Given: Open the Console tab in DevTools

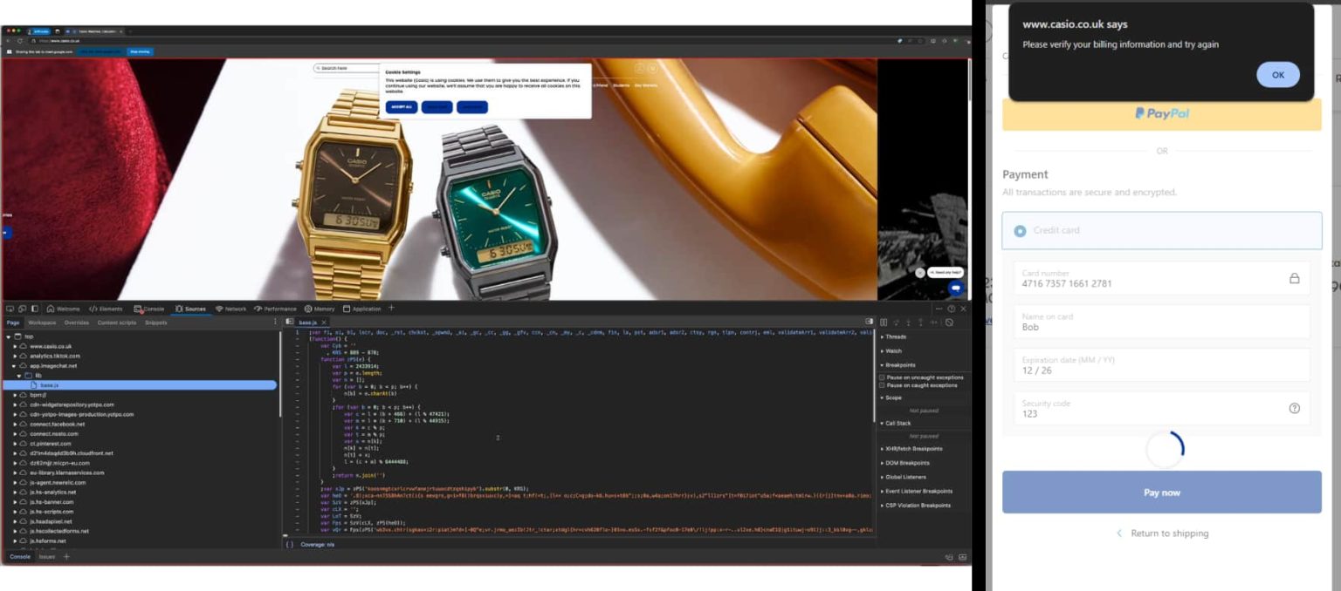Looking at the screenshot, I should tap(149, 309).
